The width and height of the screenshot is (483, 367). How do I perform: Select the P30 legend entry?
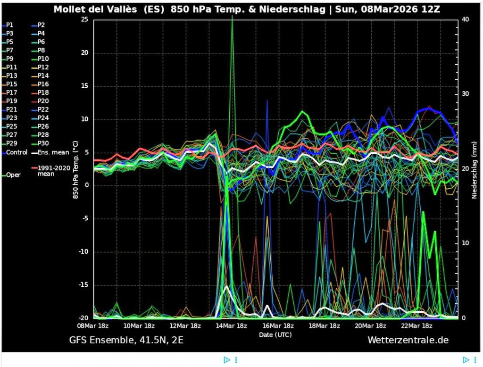point(40,143)
